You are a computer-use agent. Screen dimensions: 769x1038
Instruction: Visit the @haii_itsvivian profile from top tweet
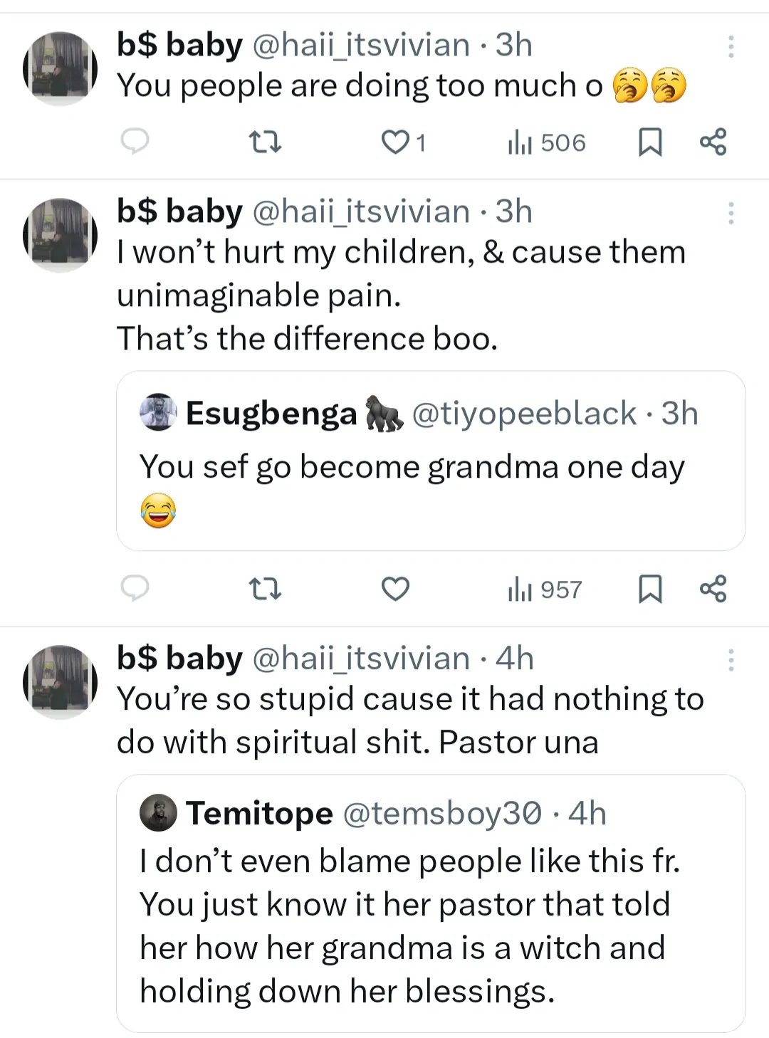point(360,46)
